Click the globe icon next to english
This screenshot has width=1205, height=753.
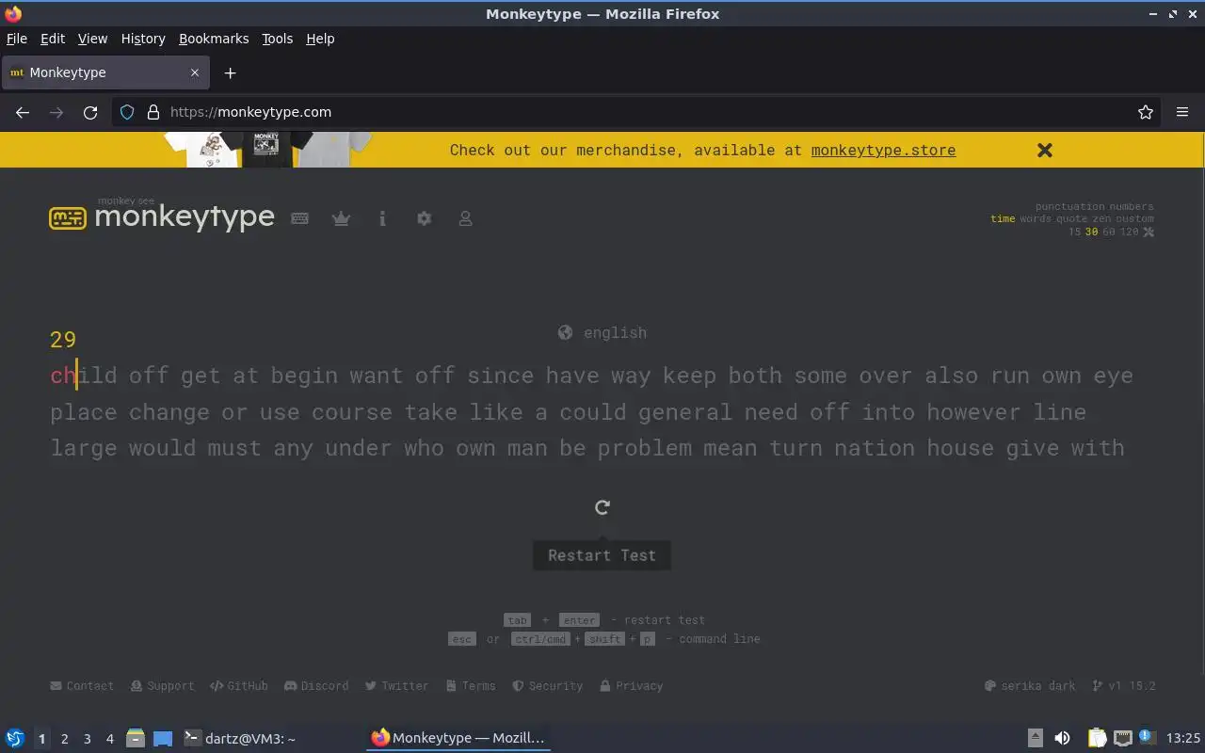(x=565, y=332)
